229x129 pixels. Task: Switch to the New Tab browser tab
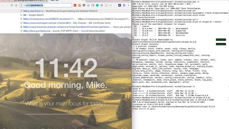coord(54,1)
